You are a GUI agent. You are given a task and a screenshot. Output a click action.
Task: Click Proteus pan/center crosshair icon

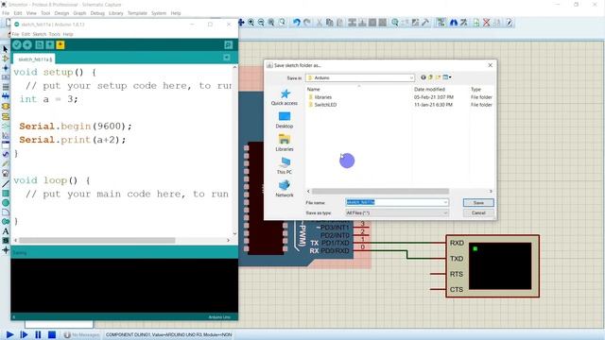[241, 23]
